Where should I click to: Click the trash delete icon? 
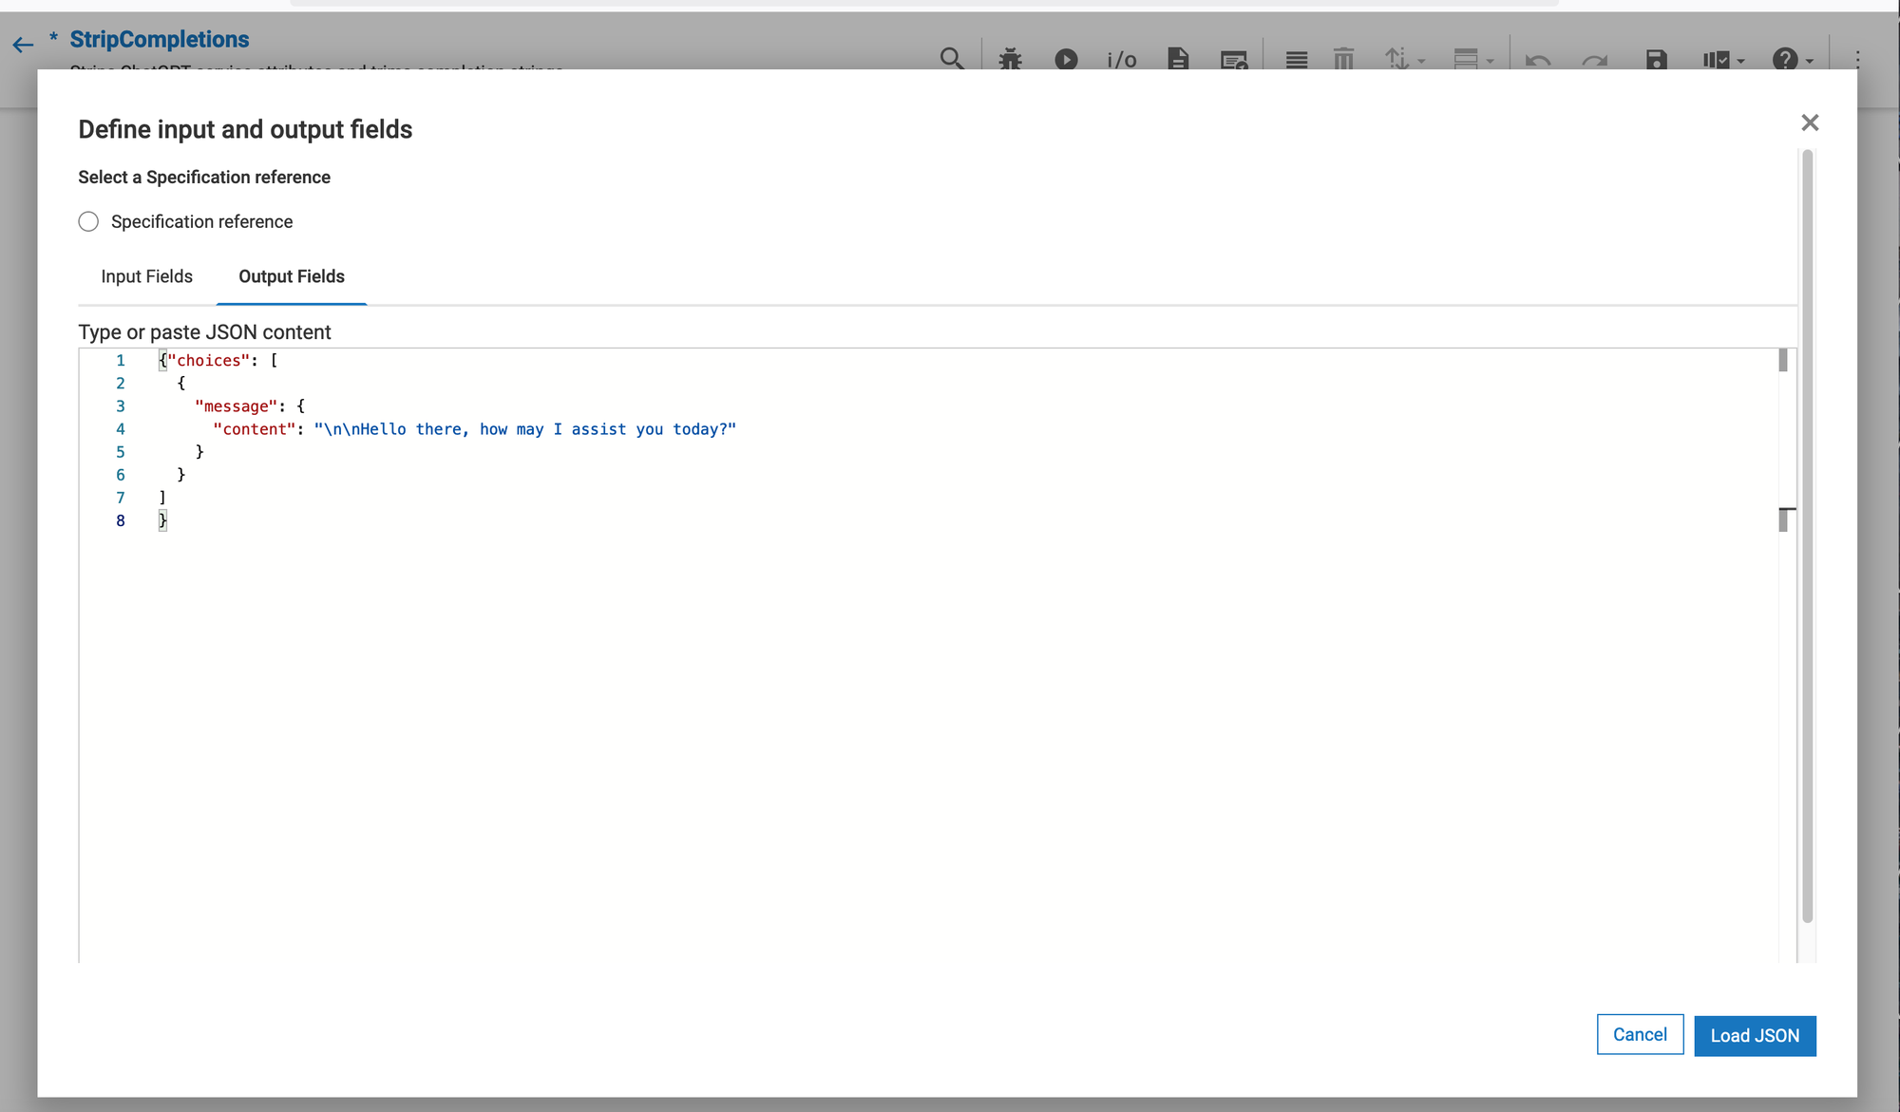[1343, 59]
